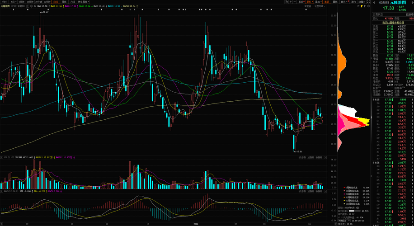Switch to the 分时 intraday tab
Viewport: 414px width, 226px height.
[4, 2]
